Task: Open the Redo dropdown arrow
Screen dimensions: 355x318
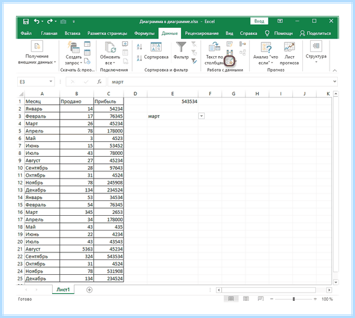Action: [56, 22]
